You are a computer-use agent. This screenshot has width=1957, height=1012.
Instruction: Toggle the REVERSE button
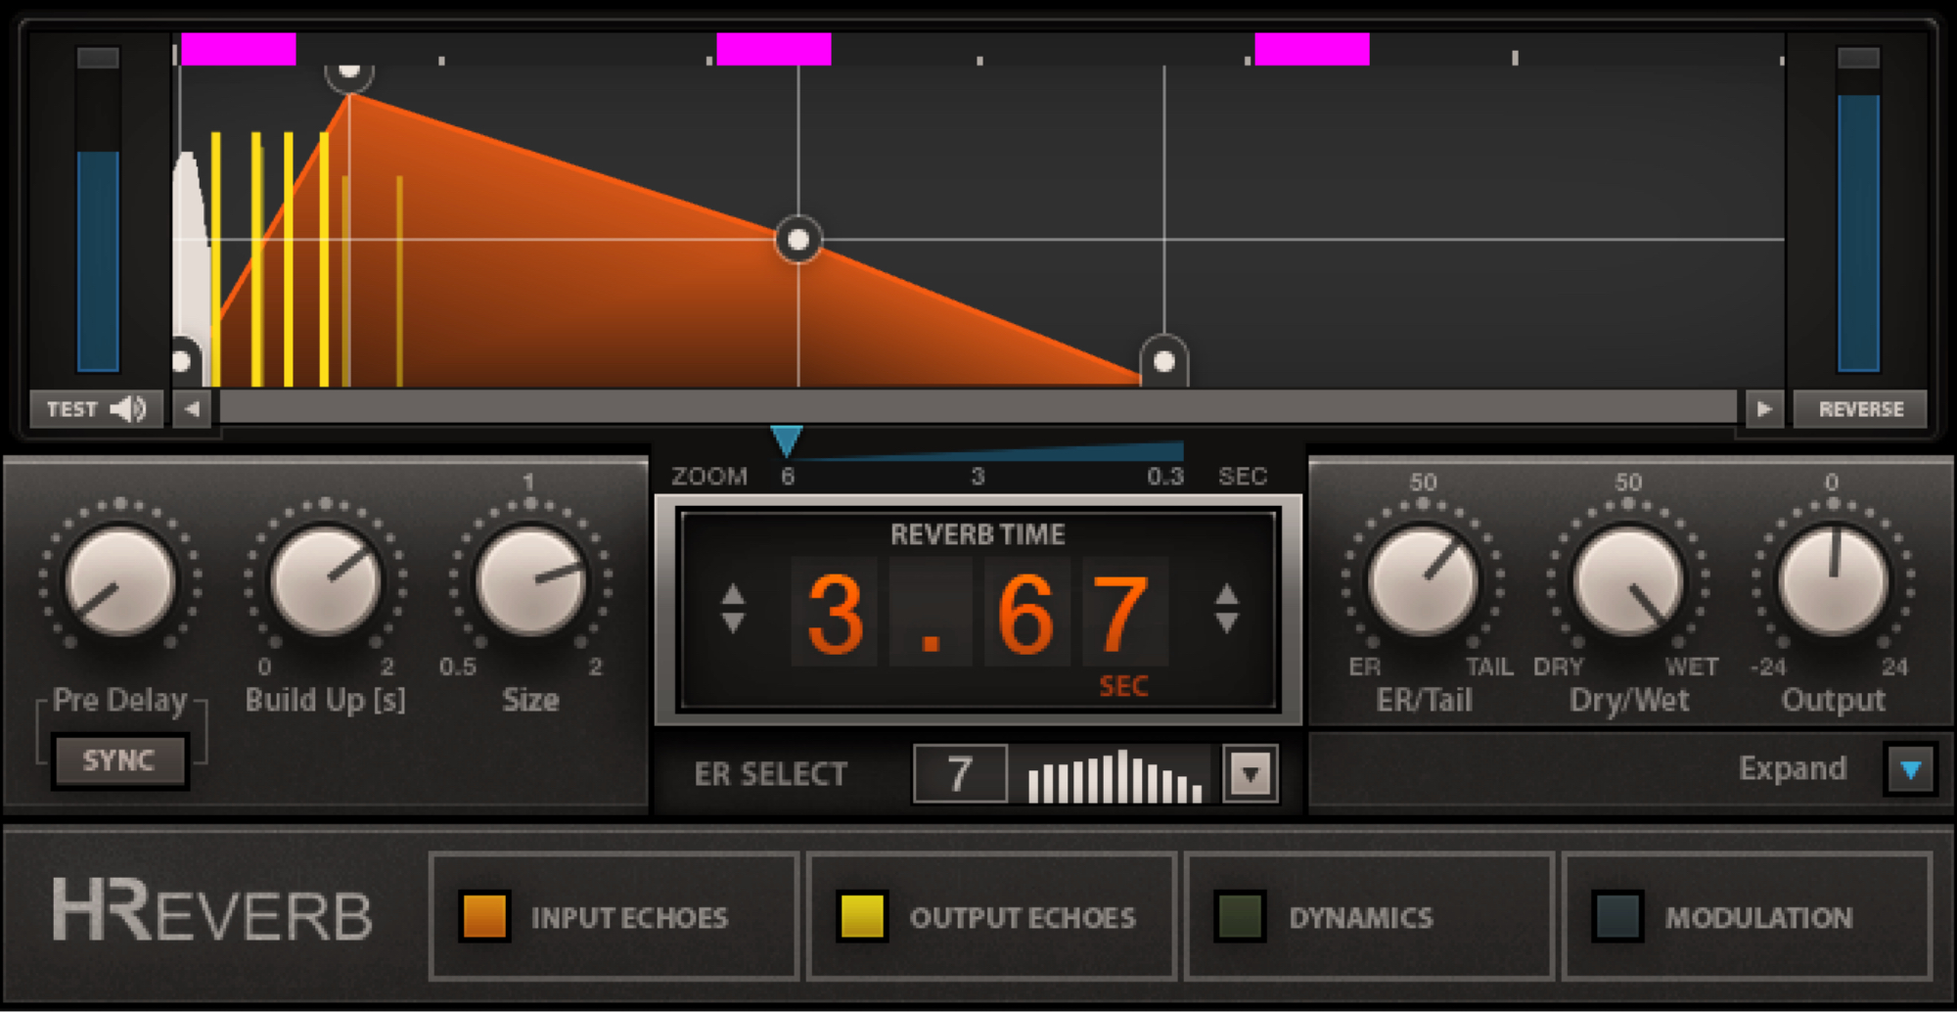(x=1860, y=409)
